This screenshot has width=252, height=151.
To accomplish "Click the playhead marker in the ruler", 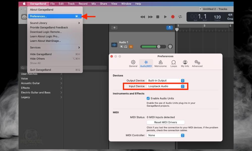I will click(177, 29).
